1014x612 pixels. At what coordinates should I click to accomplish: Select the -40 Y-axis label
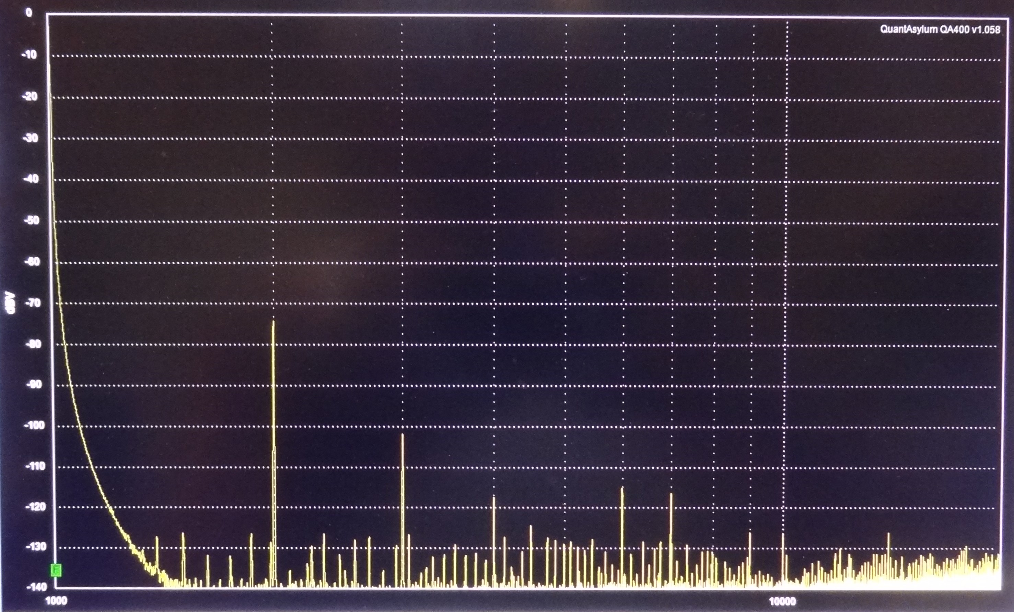pyautogui.click(x=31, y=179)
